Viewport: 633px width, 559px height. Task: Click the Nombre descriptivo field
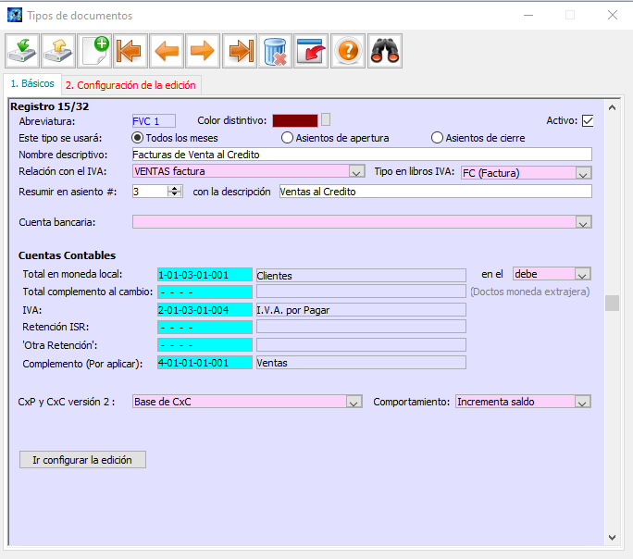362,155
